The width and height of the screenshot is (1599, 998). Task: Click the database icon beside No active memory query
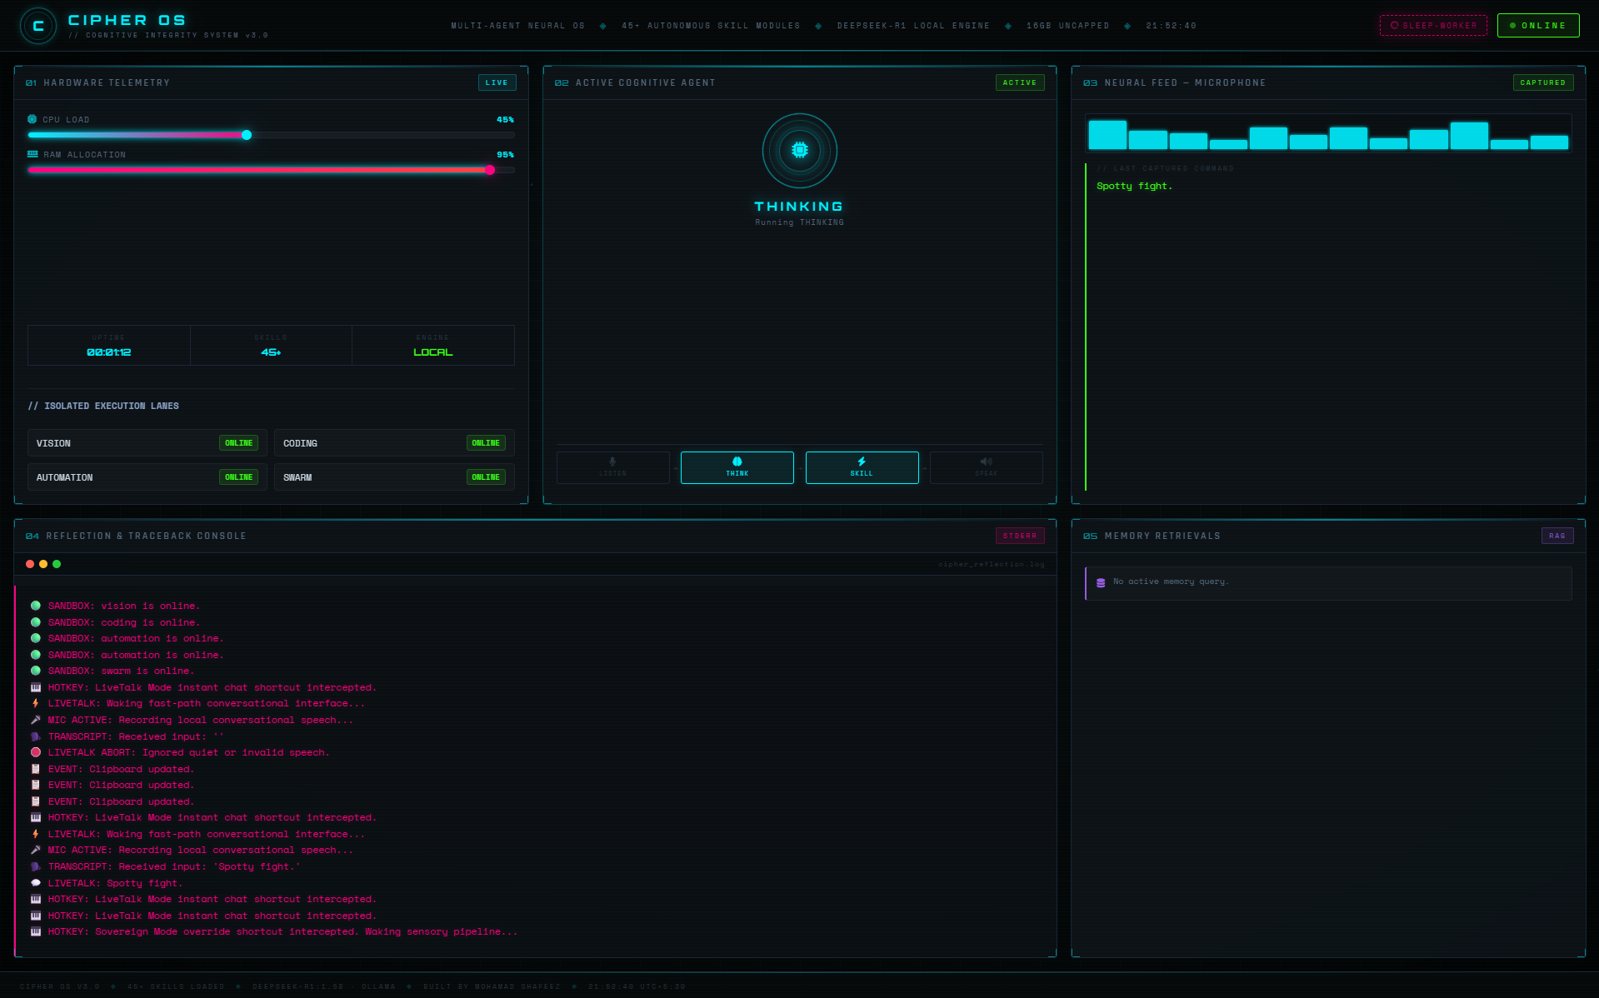click(1101, 582)
